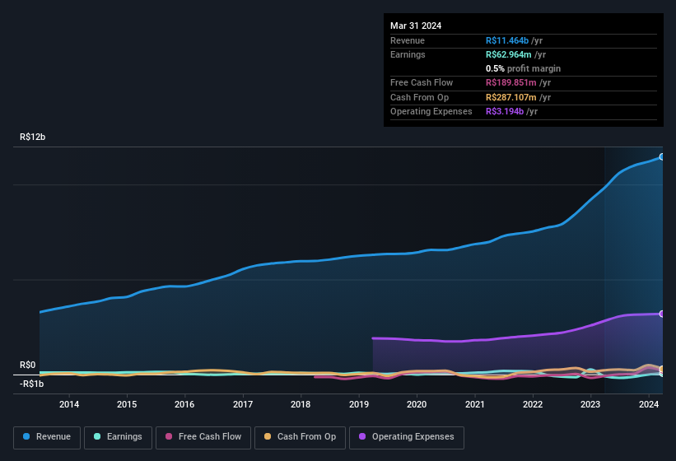Click the Free Cash Flow label in tooltip
676x461 pixels.
[x=422, y=82]
